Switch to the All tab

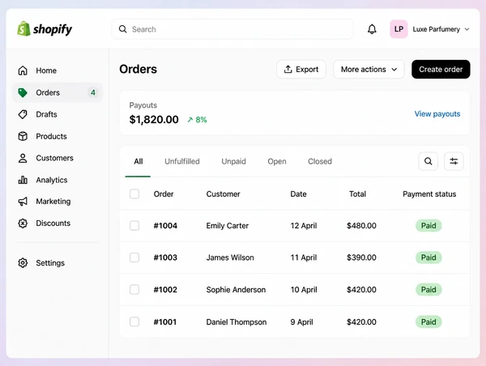point(139,161)
